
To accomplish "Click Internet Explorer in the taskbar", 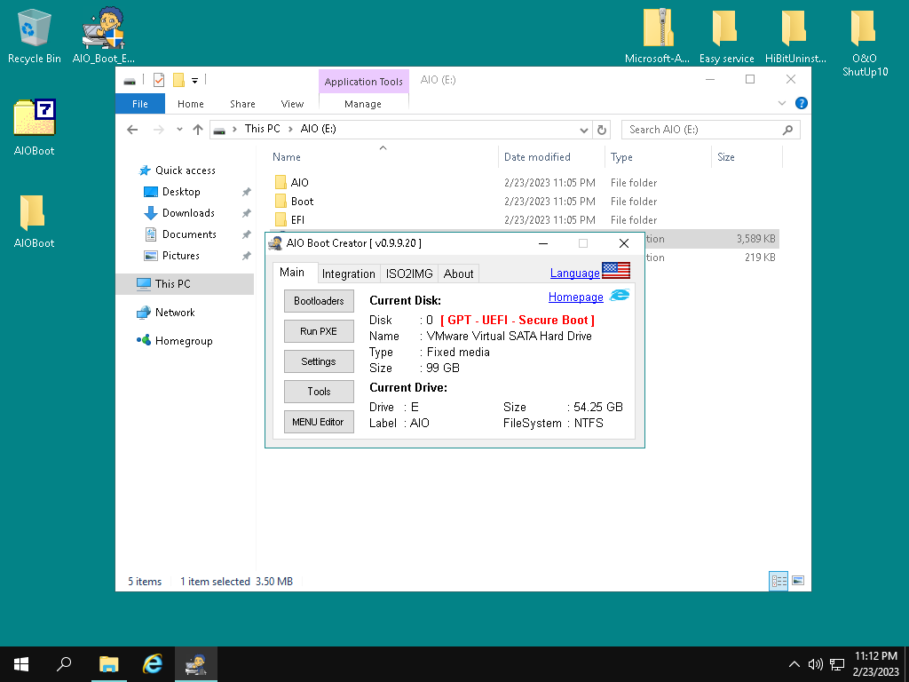I will [x=154, y=664].
